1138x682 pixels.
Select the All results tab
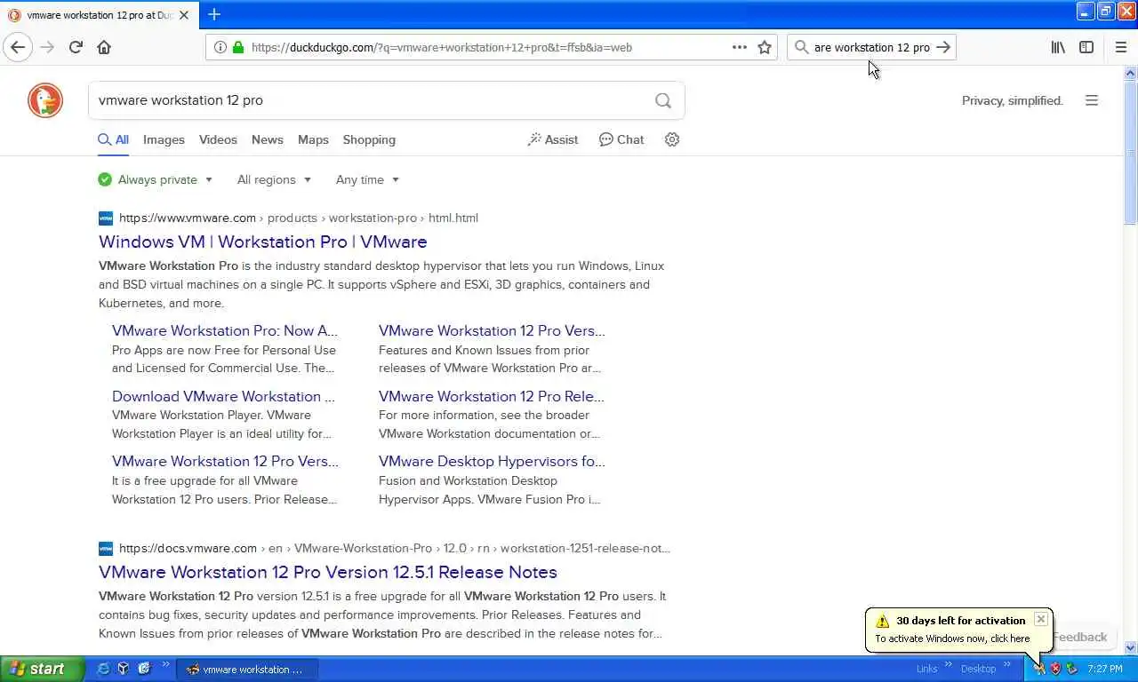pos(114,139)
